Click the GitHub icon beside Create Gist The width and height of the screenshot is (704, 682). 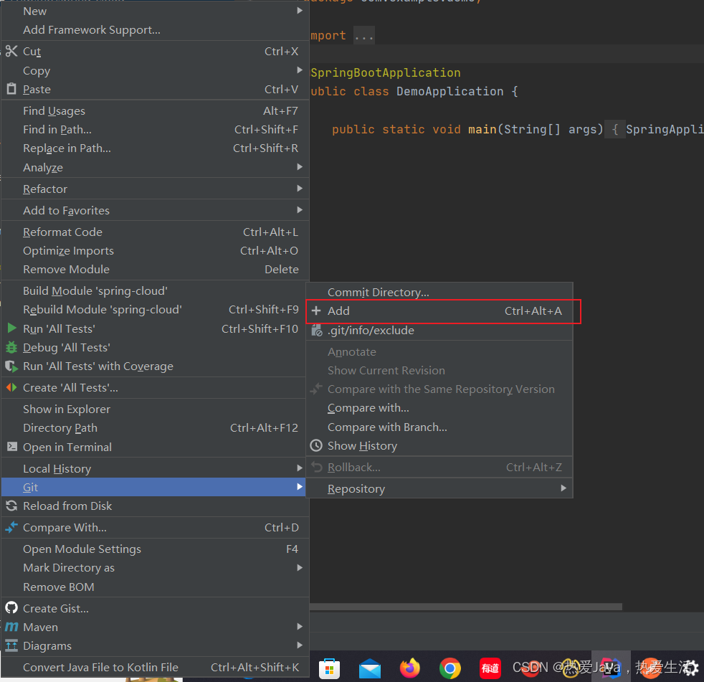tap(11, 608)
